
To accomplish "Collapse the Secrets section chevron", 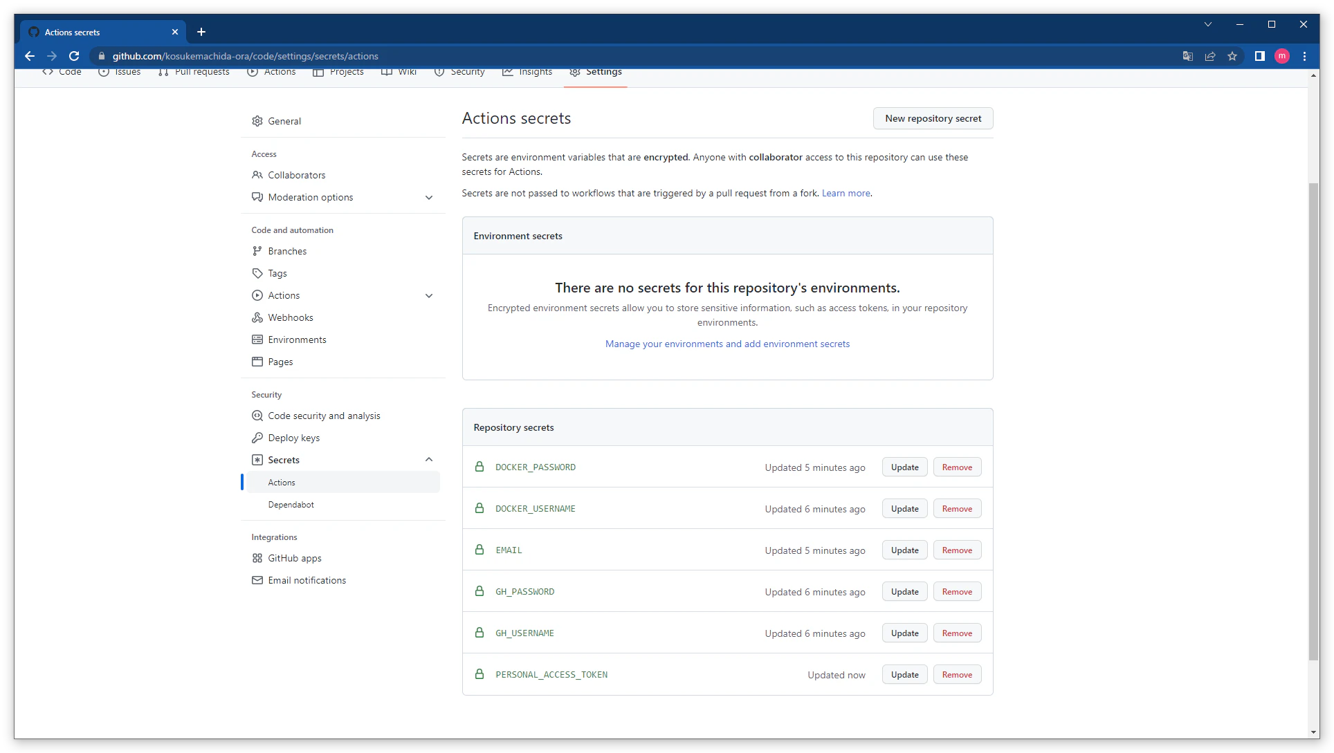I will point(429,460).
